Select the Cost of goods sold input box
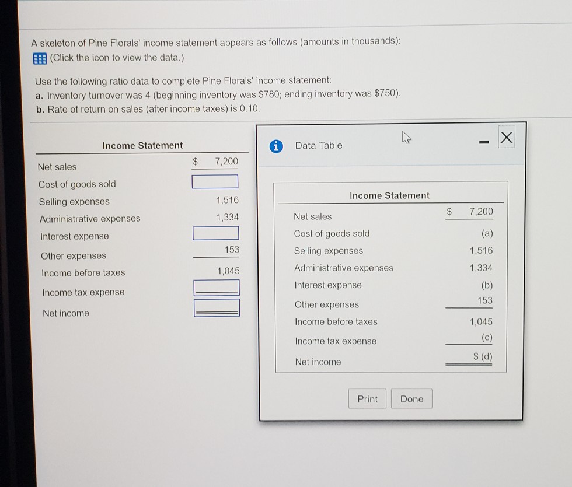 [215, 182]
